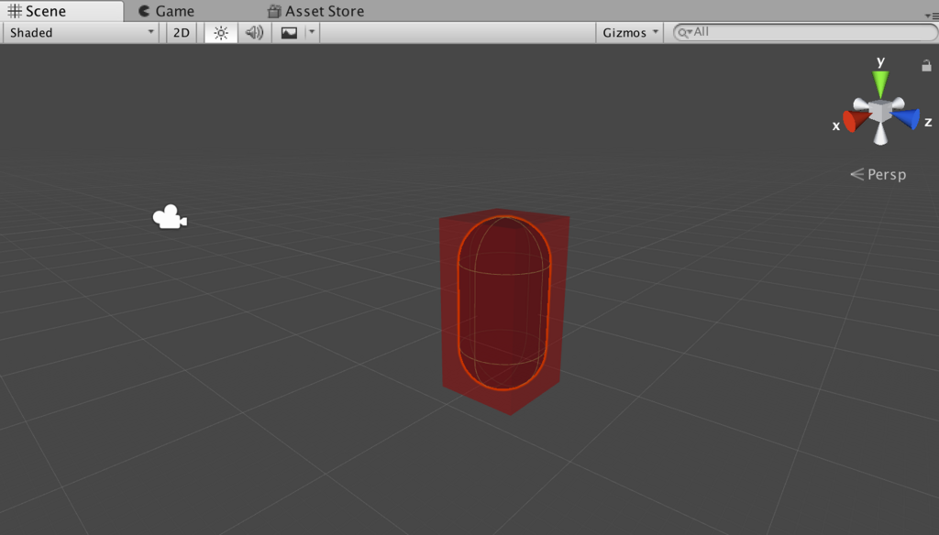
Task: Expand the scene effects dropdown arrow
Action: (312, 32)
